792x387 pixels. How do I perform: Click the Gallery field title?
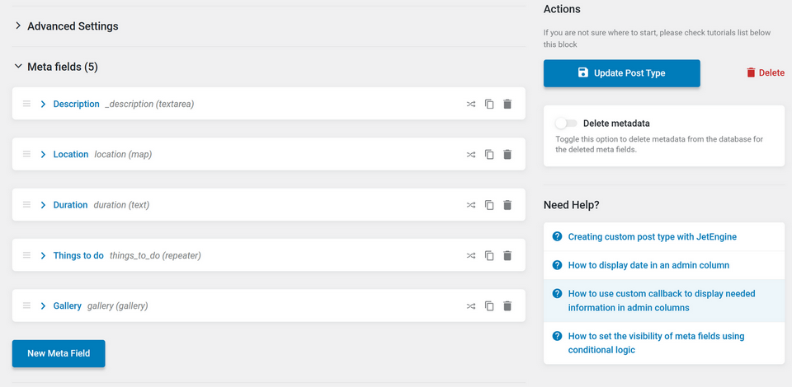coord(67,305)
